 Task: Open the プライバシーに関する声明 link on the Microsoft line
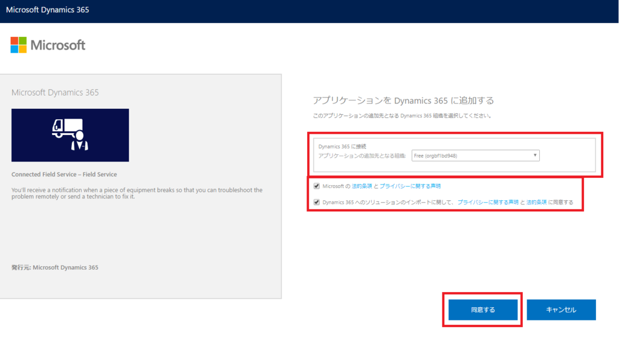coord(410,186)
